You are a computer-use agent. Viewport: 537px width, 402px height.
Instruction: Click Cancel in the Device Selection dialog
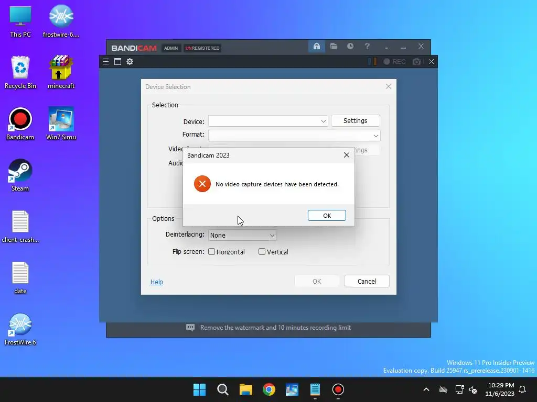coord(367,281)
